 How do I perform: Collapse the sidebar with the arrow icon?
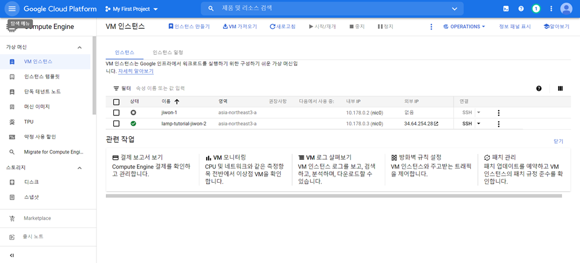(12, 256)
